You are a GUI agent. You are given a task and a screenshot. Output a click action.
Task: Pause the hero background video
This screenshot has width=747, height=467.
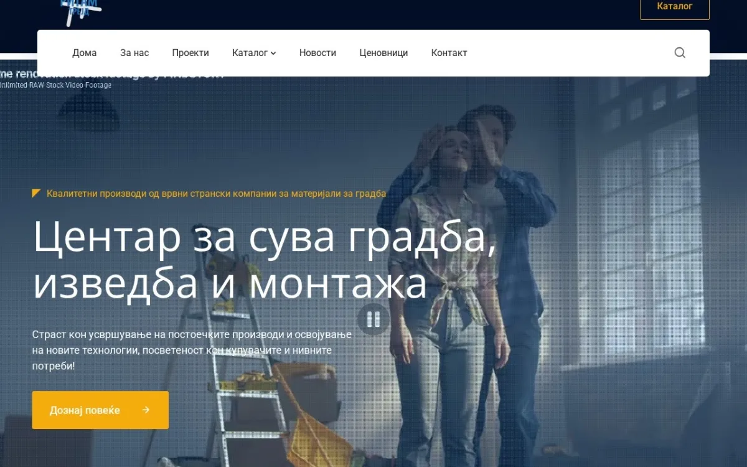374,319
